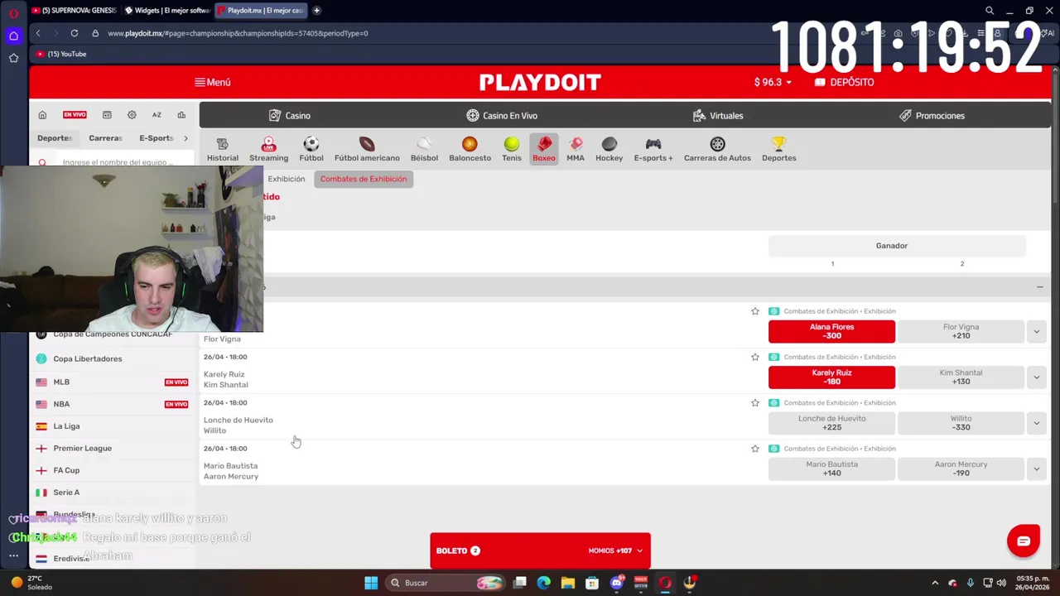Switch to the SUPERNOVA: GENESIS browser tab
This screenshot has height=596, width=1060.
pyautogui.click(x=74, y=11)
